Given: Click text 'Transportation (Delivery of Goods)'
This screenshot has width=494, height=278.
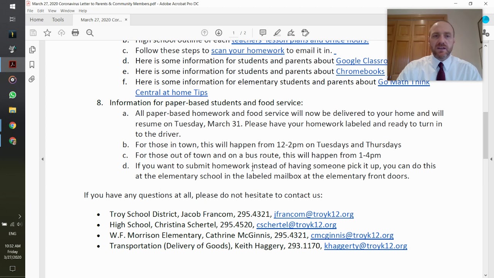Looking at the screenshot, I should 170,246.
